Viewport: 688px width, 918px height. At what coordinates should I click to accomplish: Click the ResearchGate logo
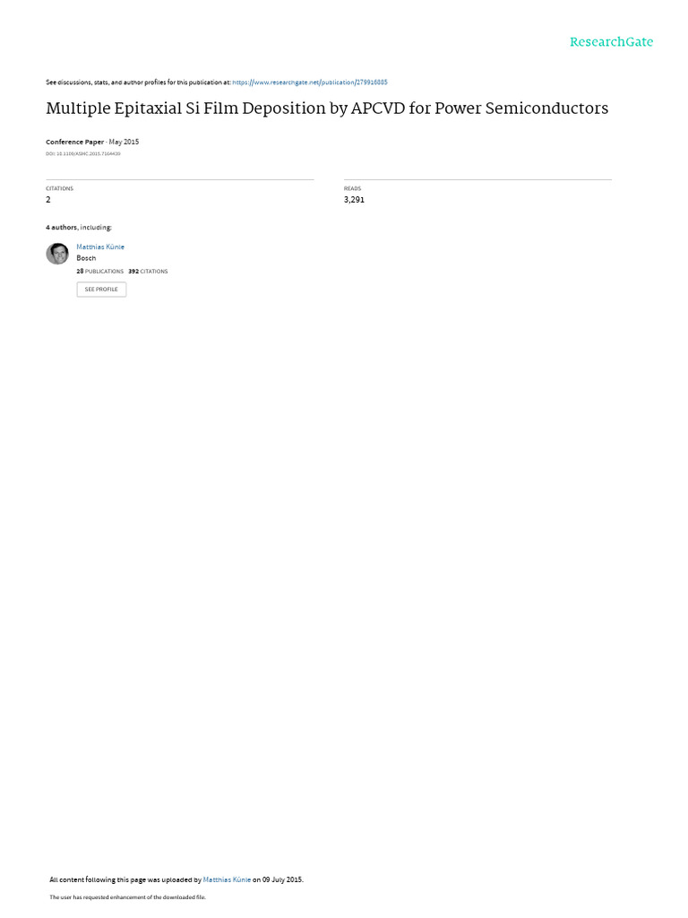(611, 42)
